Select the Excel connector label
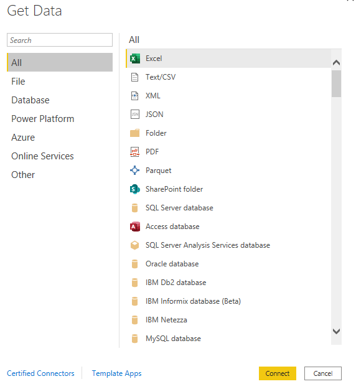 154,59
